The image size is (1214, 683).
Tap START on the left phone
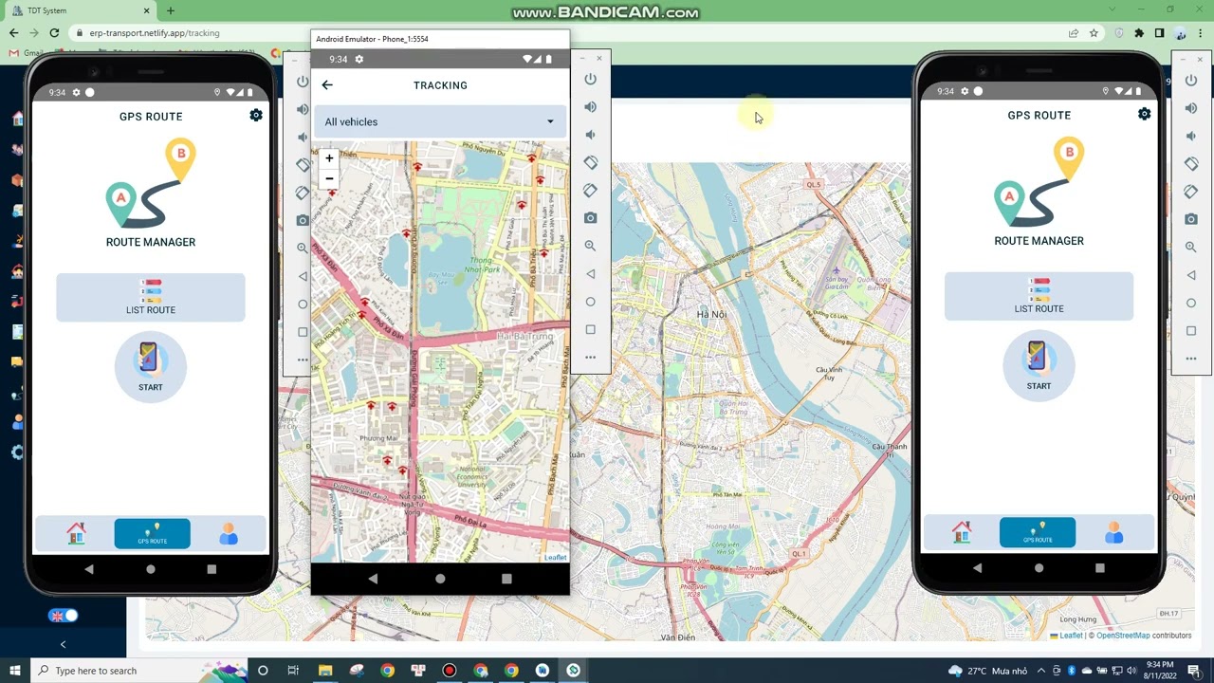coord(151,366)
